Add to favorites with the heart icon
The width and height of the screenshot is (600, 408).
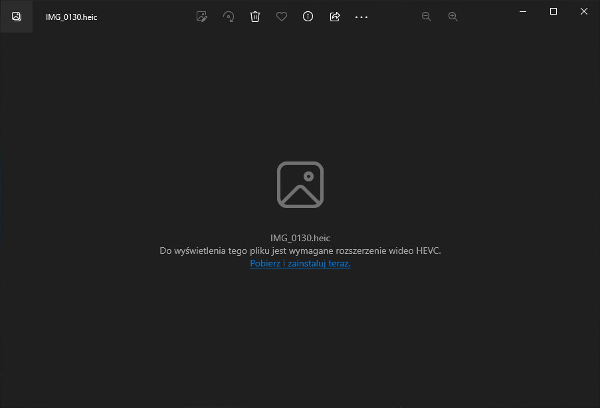(282, 17)
